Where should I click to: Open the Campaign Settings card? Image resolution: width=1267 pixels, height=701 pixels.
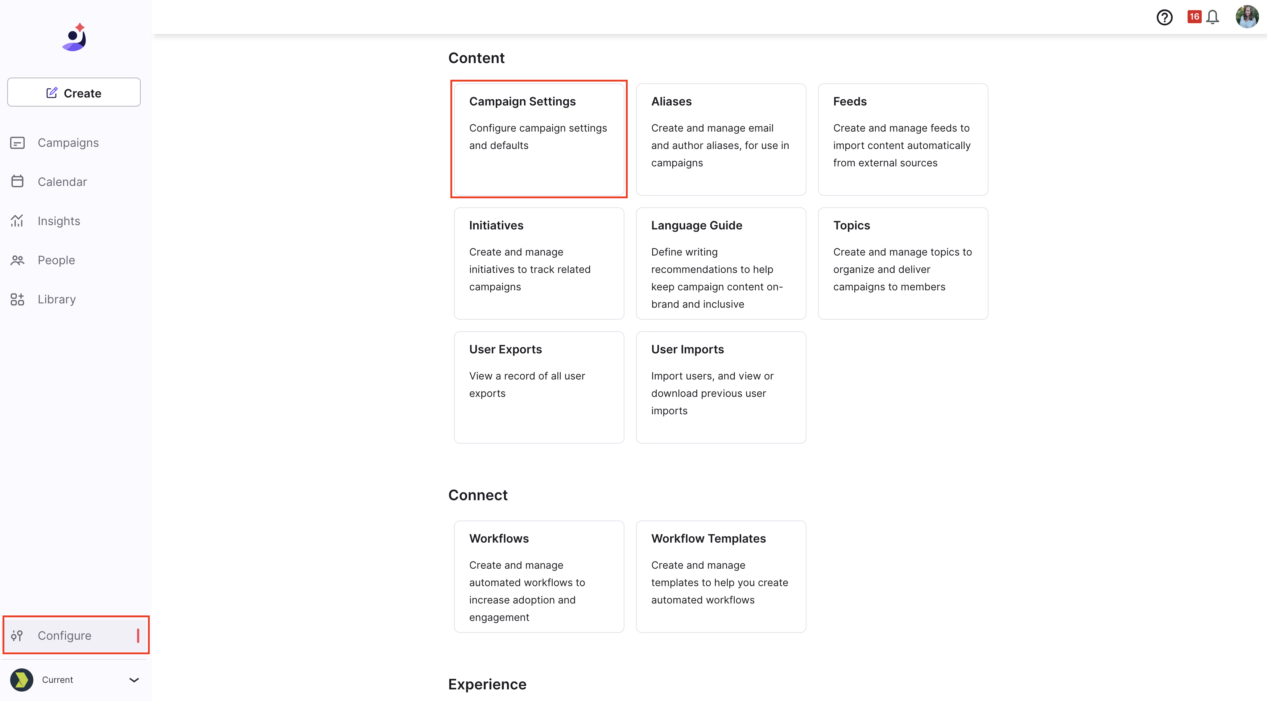pos(538,139)
